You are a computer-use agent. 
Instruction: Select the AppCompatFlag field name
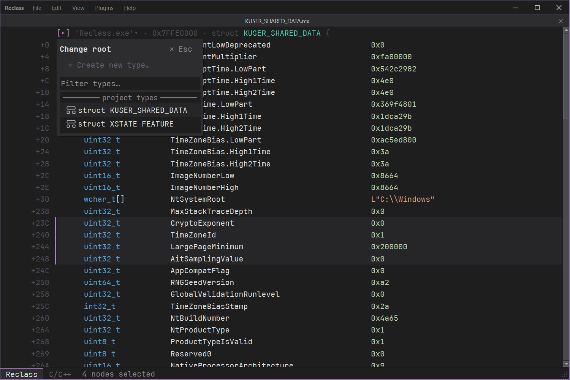point(200,271)
